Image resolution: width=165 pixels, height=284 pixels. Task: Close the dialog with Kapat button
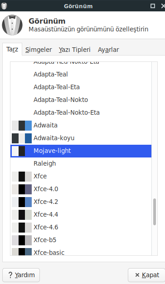point(146,275)
